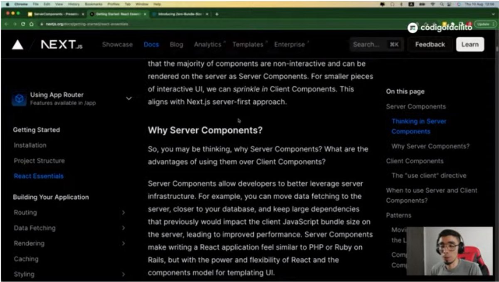Close the ServerComponents presentation tab
The width and height of the screenshot is (499, 282).
pyautogui.click(x=83, y=14)
